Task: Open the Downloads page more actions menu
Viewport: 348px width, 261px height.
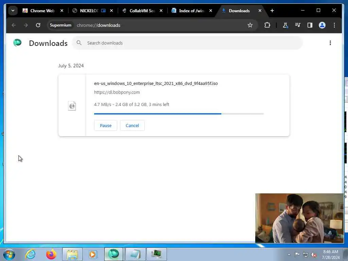Action: tap(330, 43)
